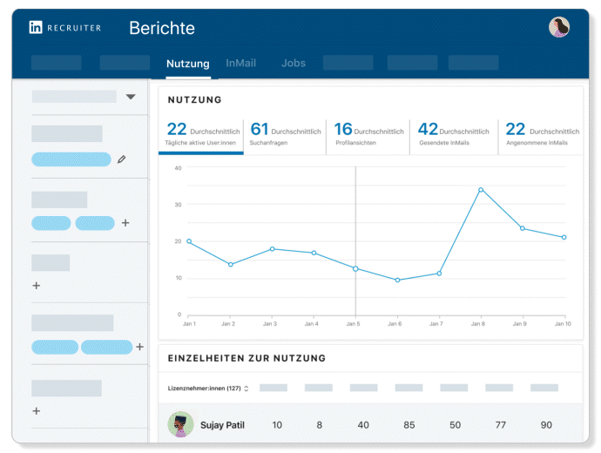Click the Jan 8 peak data point
Viewport: 601px width, 453px height.
481,189
